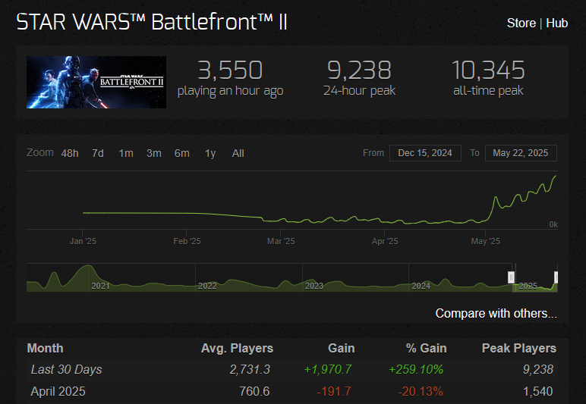Viewport: 586px width, 404px height.
Task: Select the Last 30 Days row
Action: point(66,369)
